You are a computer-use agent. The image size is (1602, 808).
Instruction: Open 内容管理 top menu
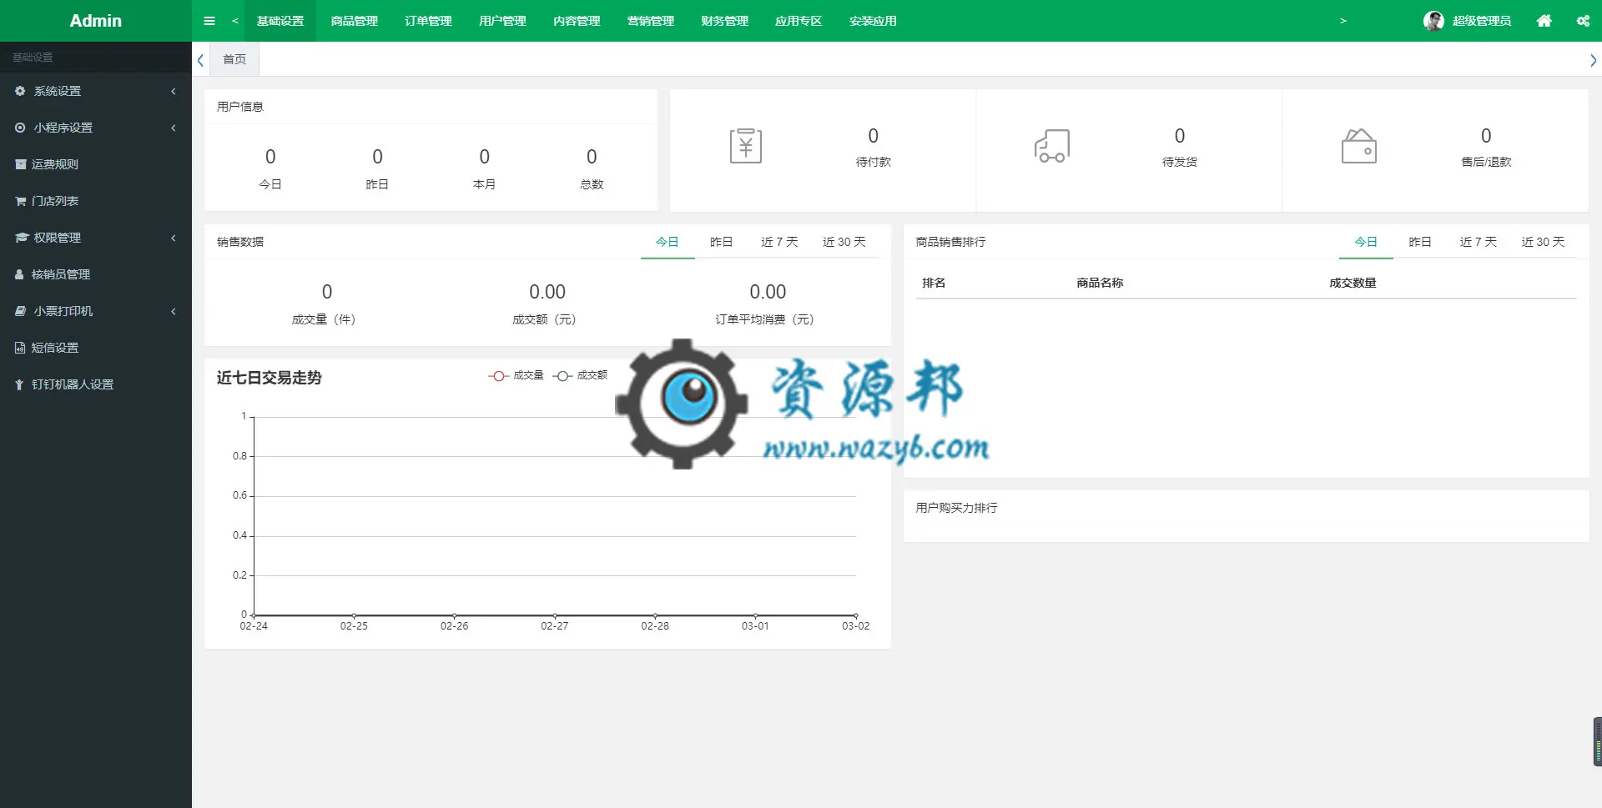(x=577, y=21)
